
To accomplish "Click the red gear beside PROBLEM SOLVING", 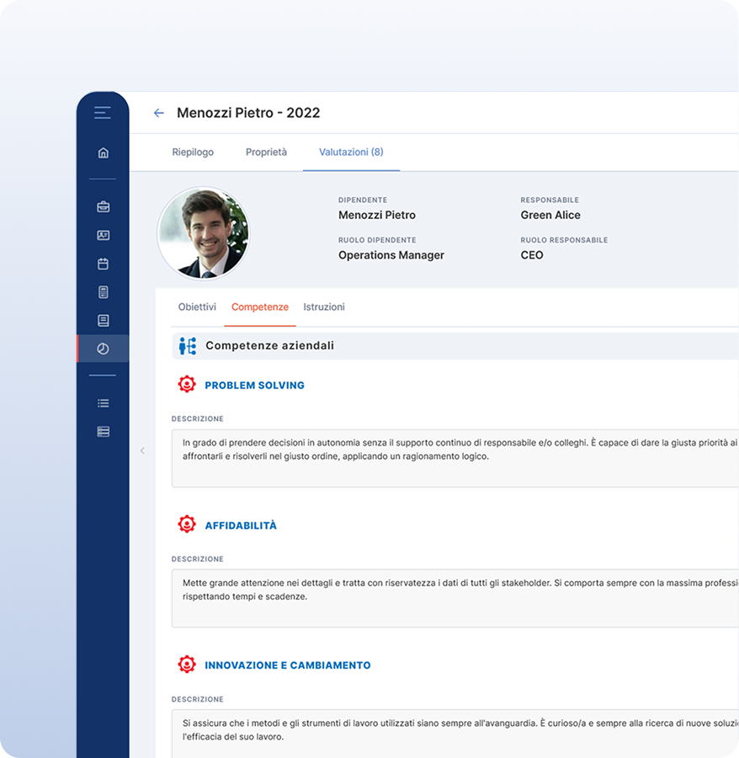I will pos(187,385).
